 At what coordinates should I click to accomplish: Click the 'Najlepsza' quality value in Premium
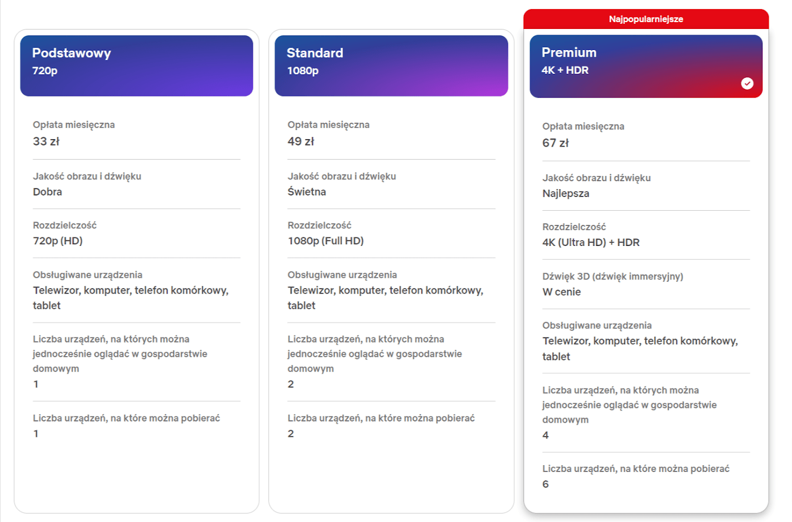pos(565,194)
